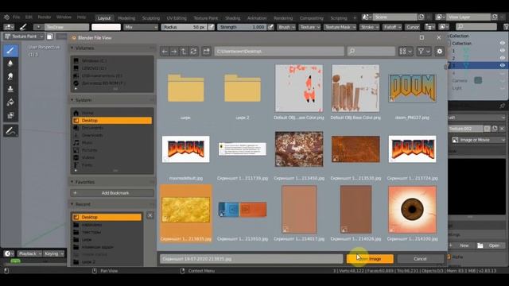
Task: Click the white brush color swatch
Action: (x=106, y=27)
